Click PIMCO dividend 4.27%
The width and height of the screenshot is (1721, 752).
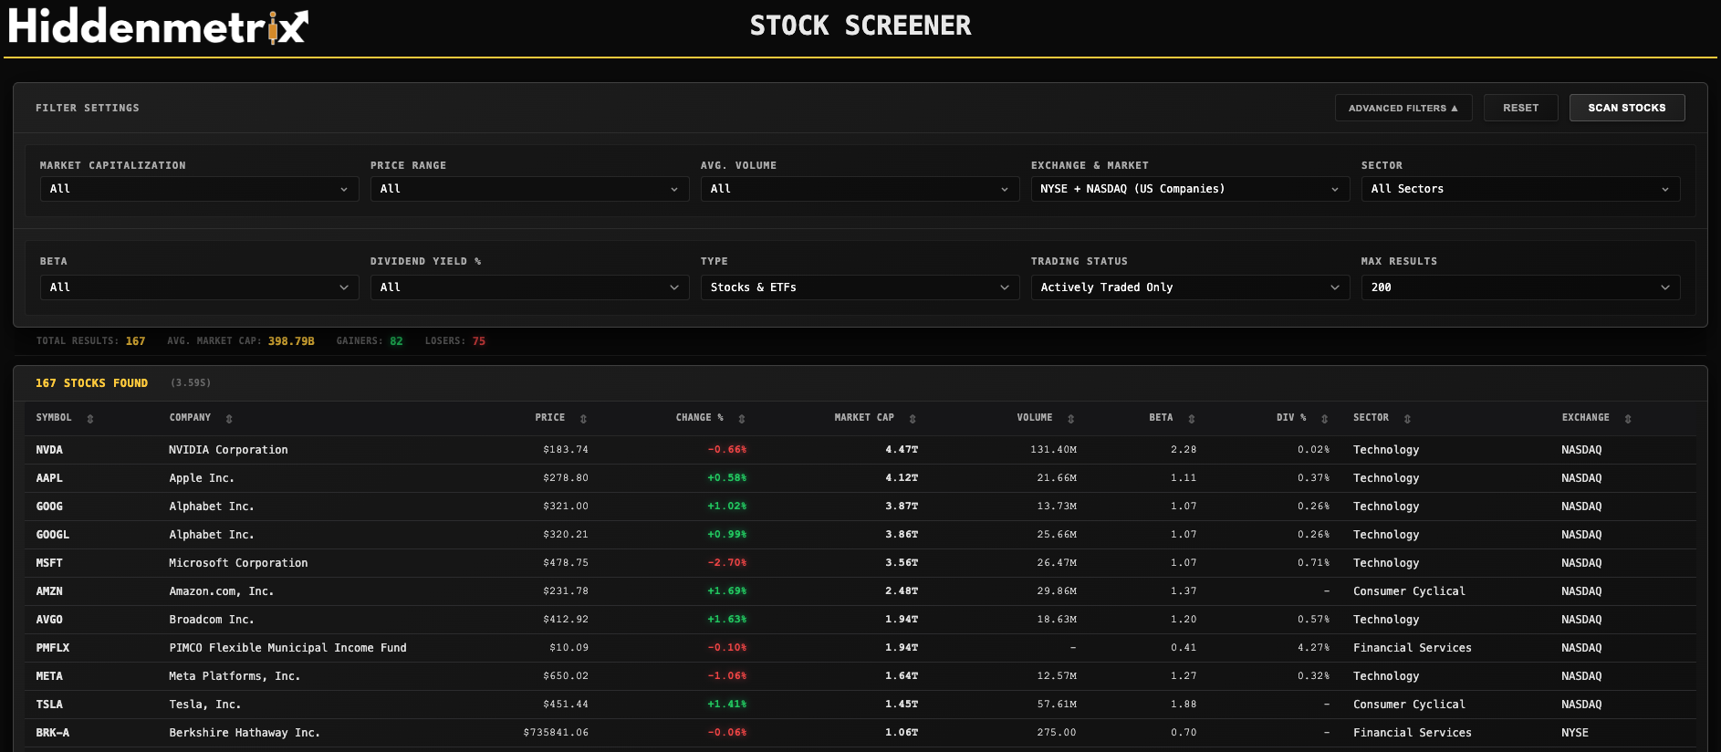click(x=1314, y=648)
